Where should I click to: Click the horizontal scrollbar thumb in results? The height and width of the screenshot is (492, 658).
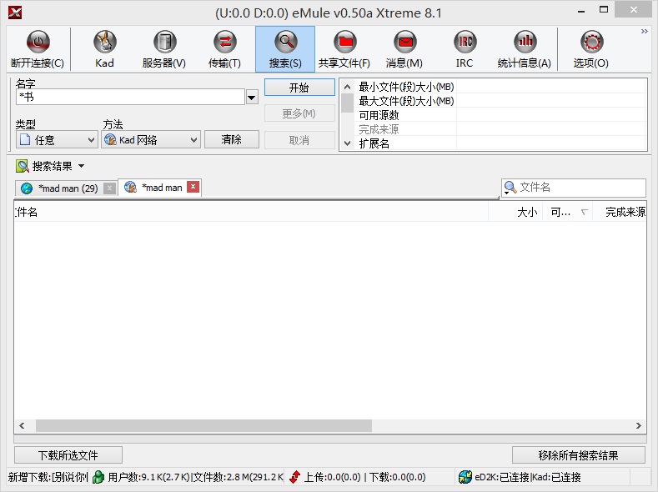(x=203, y=426)
